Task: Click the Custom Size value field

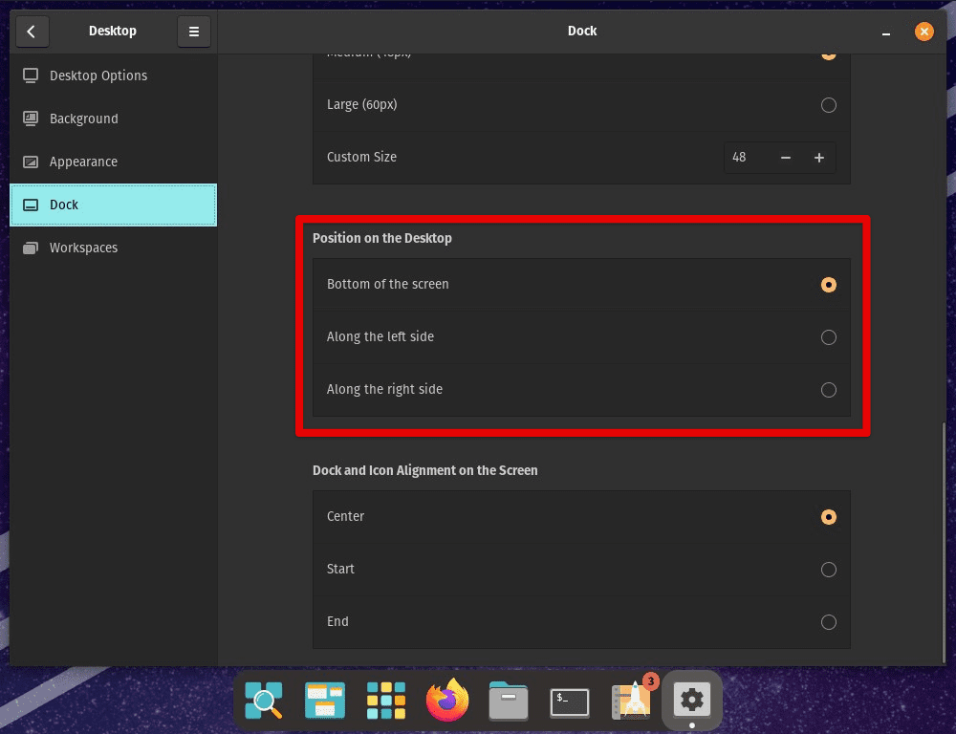Action: click(747, 158)
